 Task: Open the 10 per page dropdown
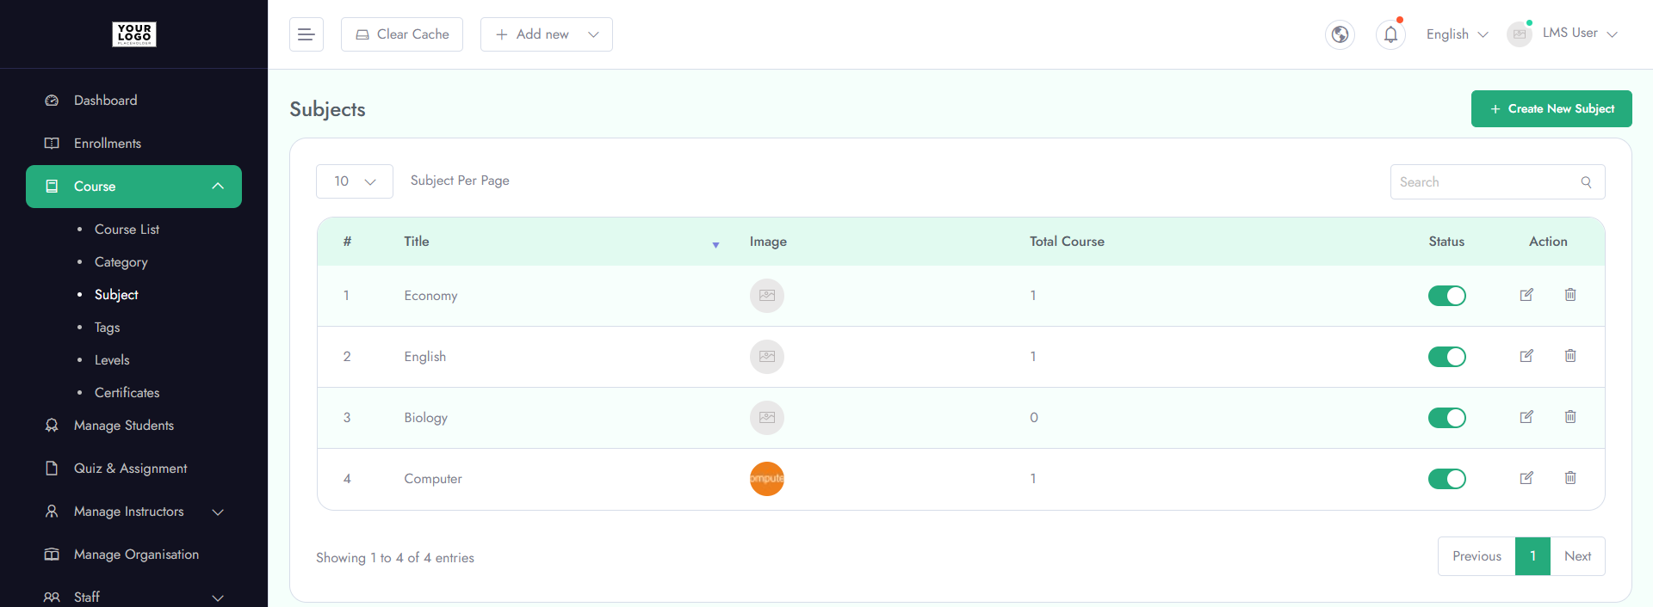355,181
